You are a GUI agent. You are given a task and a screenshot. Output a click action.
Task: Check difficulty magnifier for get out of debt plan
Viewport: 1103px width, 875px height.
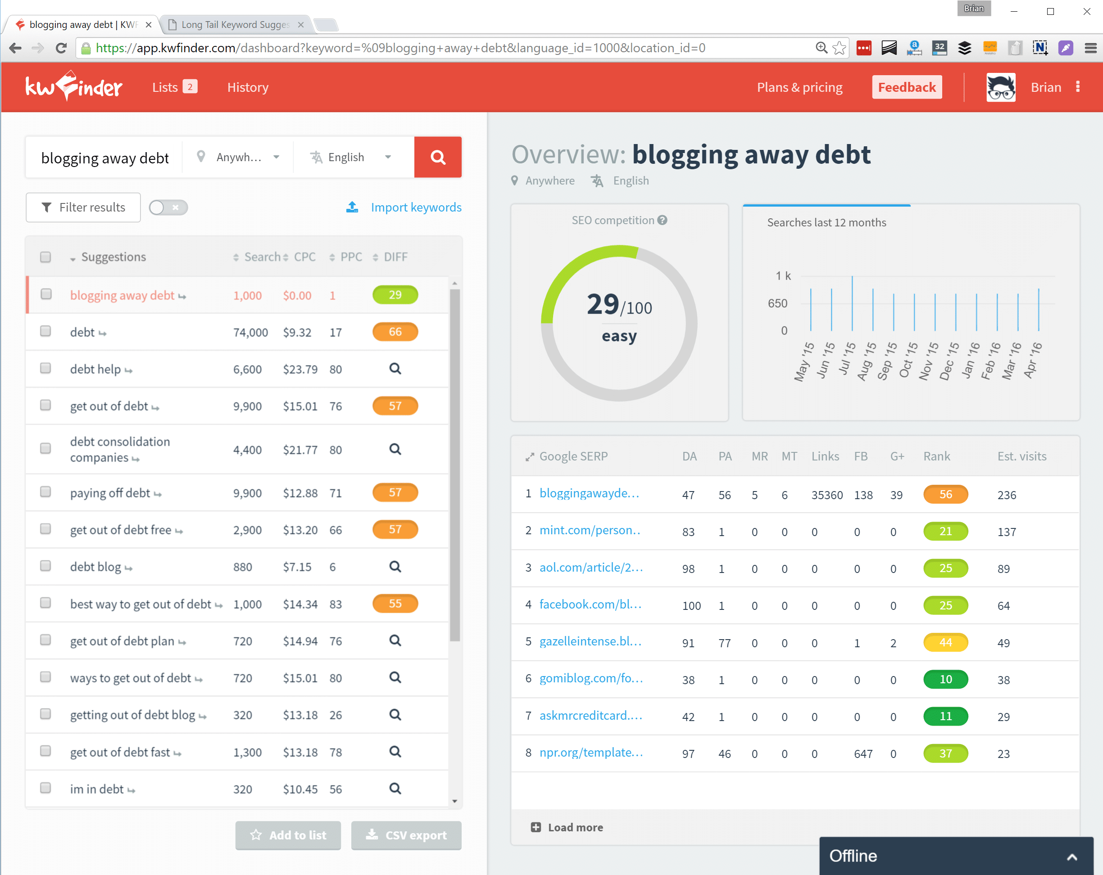tap(395, 640)
